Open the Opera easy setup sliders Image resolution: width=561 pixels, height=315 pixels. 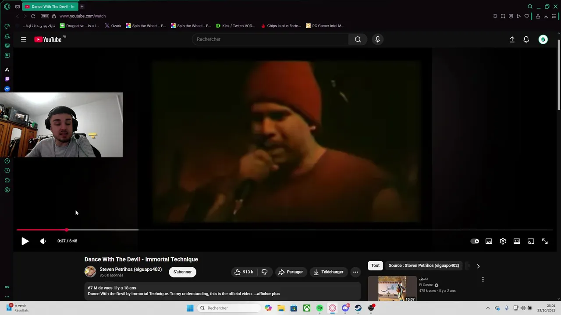point(554,16)
